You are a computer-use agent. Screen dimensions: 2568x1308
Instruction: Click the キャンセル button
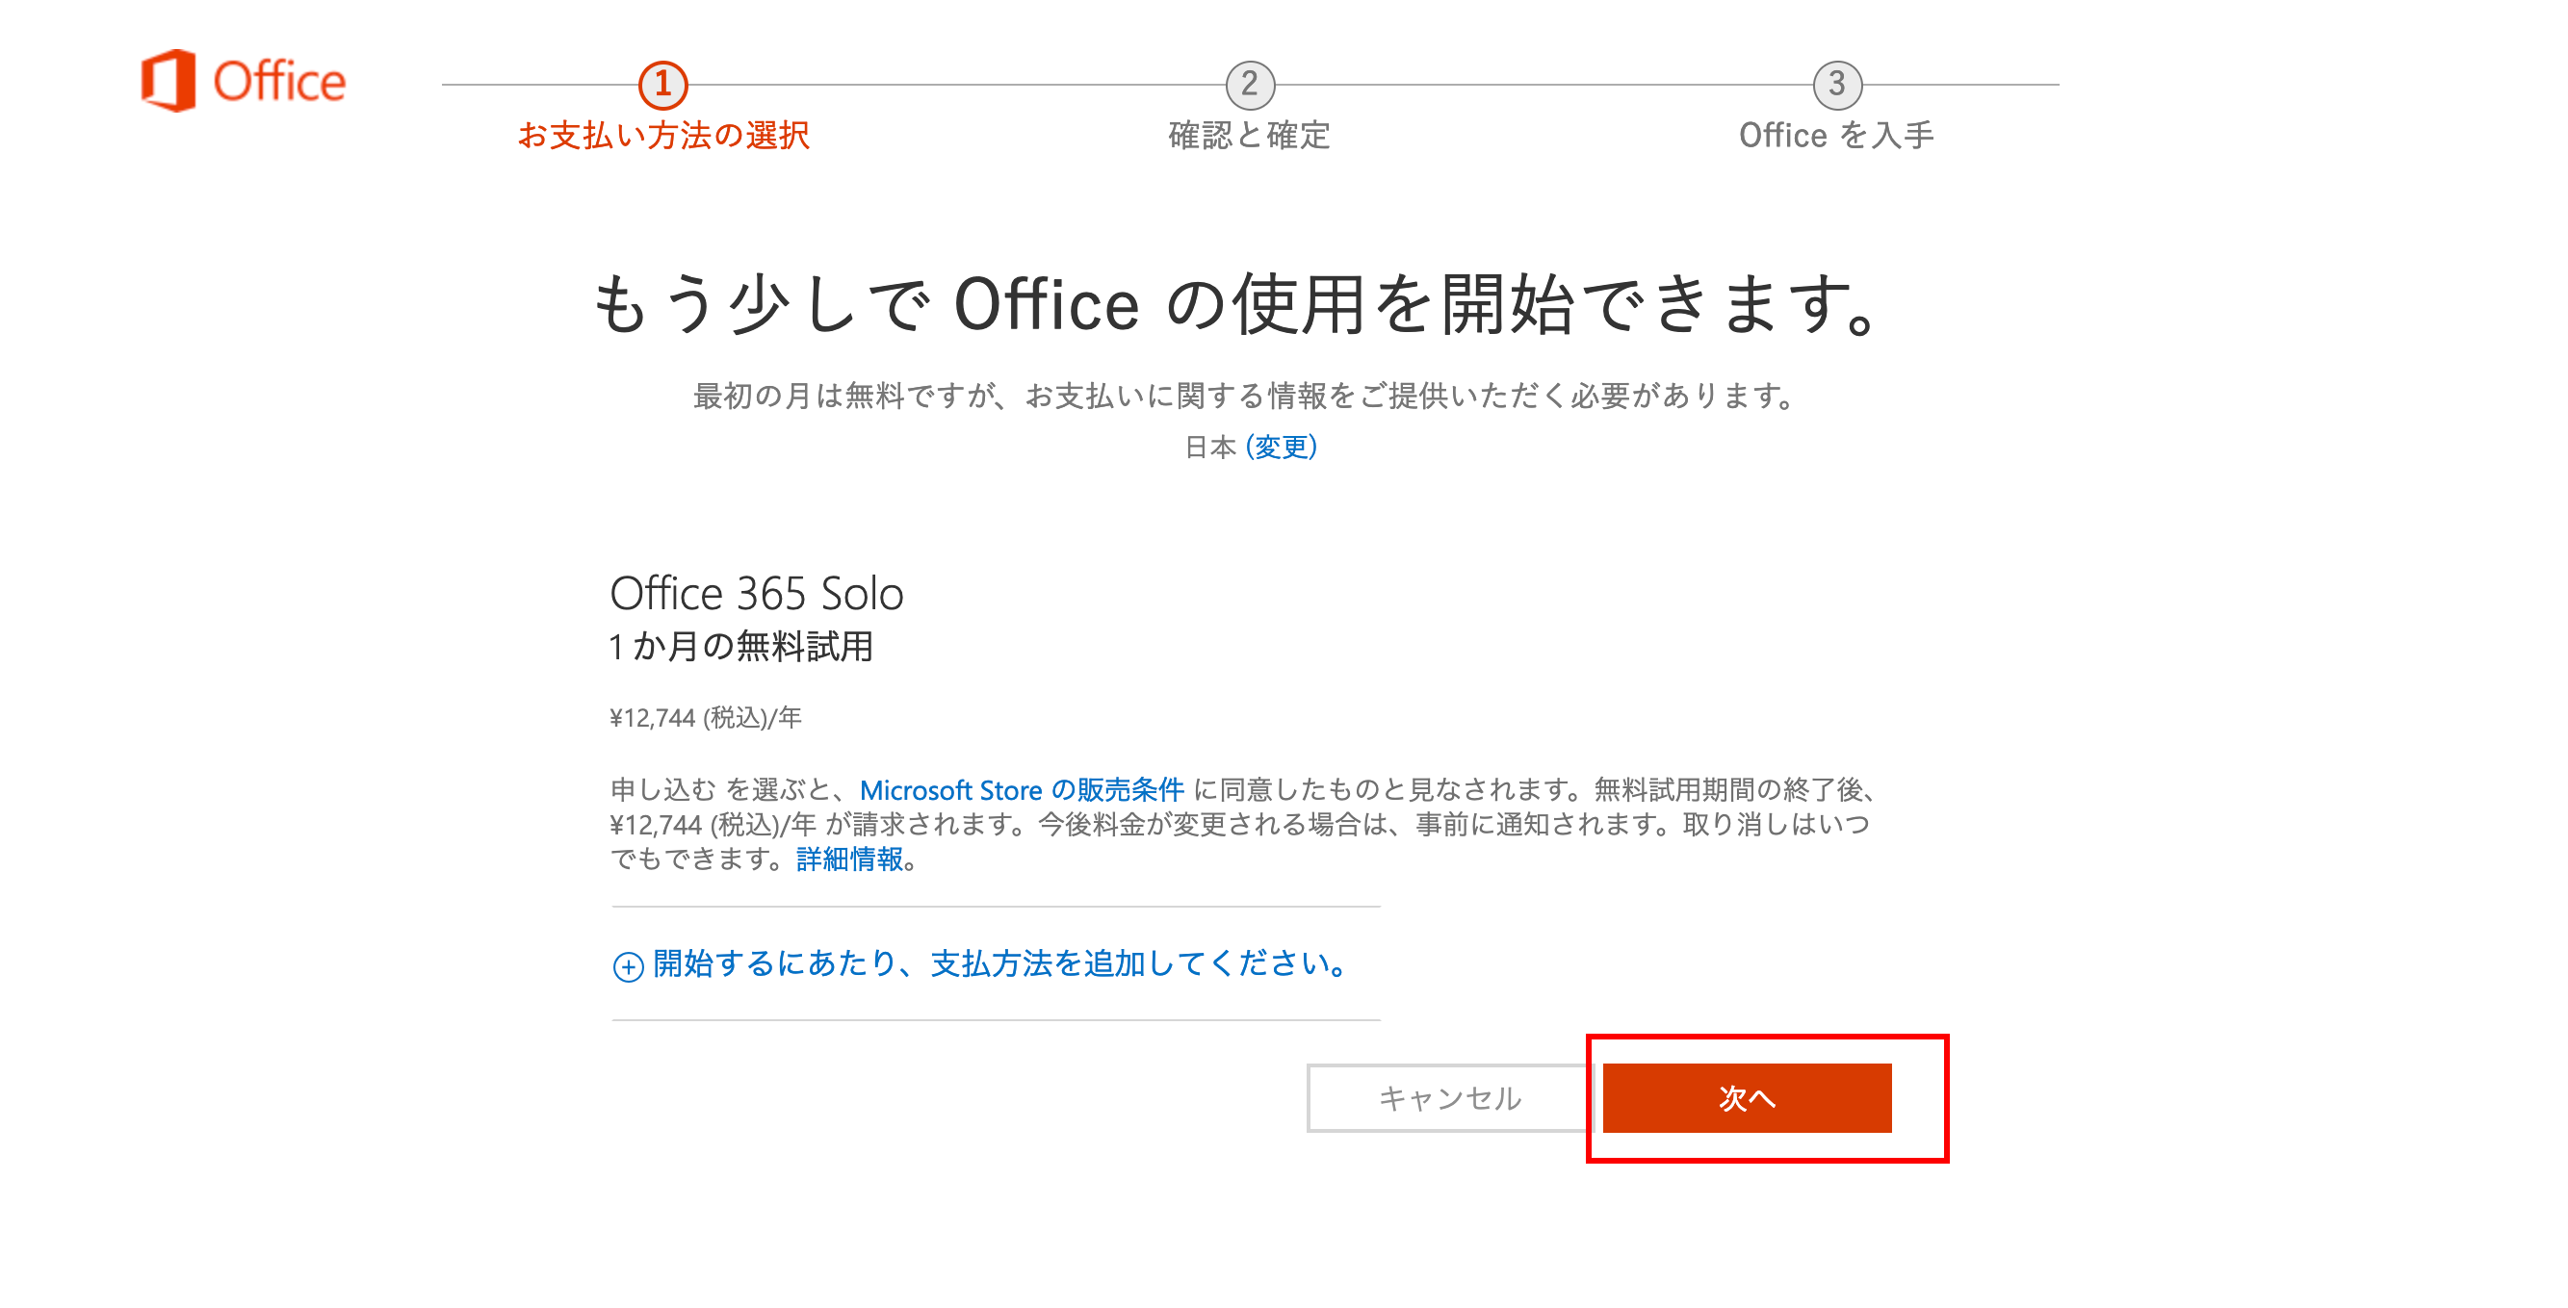(x=1449, y=1098)
